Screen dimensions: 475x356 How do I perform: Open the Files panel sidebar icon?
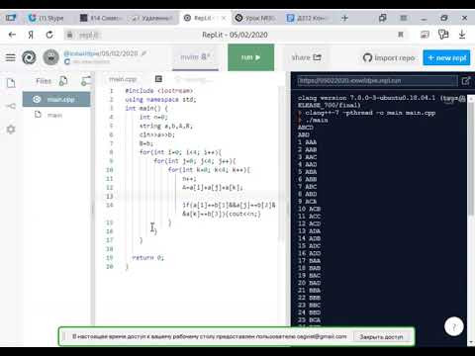coord(11,83)
